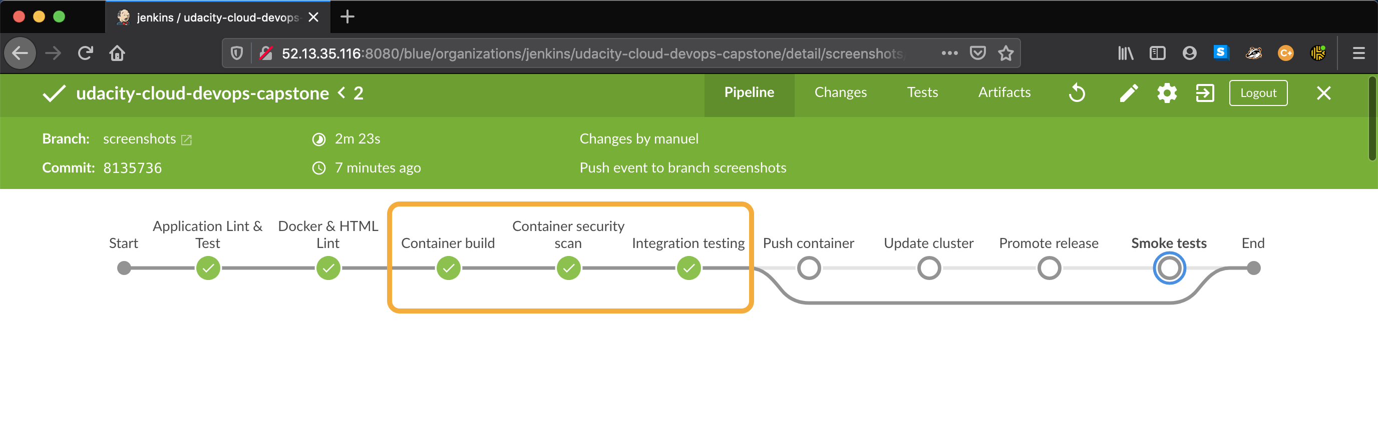Switch to the Tests tab

(922, 92)
